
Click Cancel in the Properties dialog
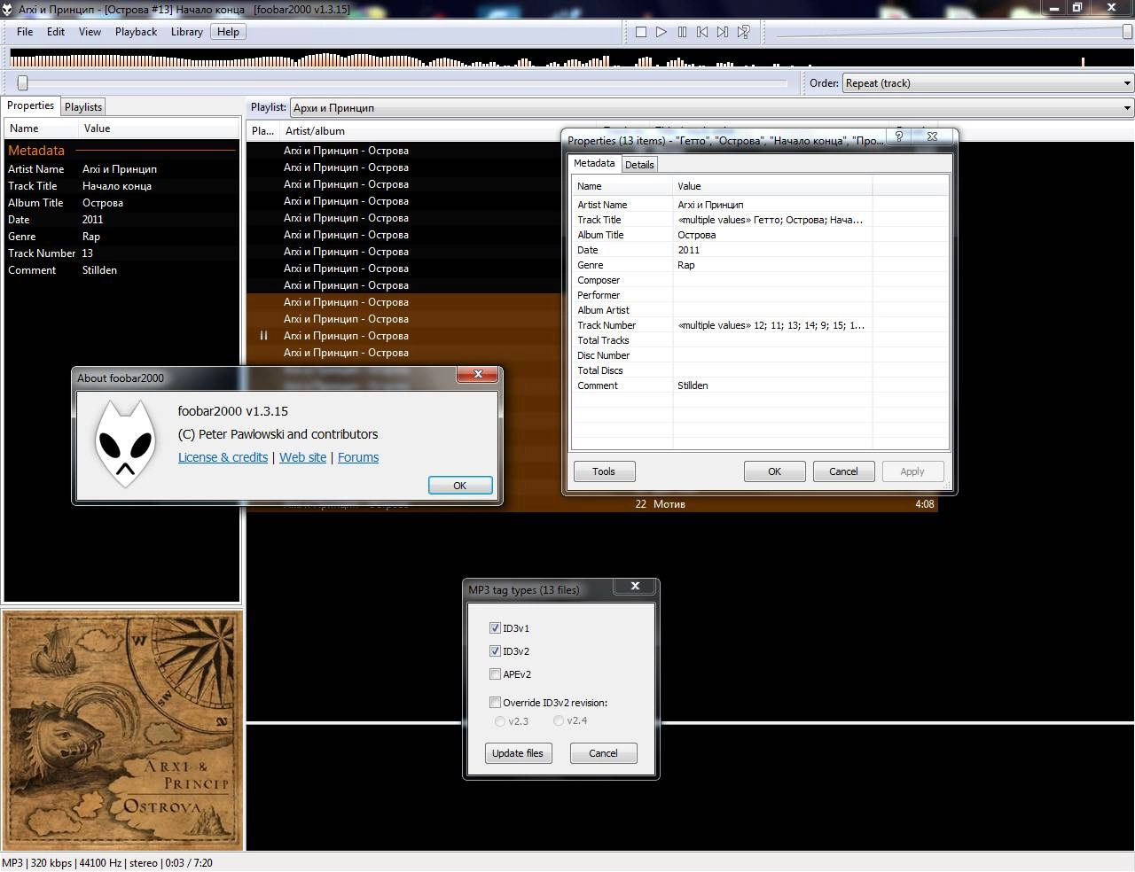tap(843, 471)
